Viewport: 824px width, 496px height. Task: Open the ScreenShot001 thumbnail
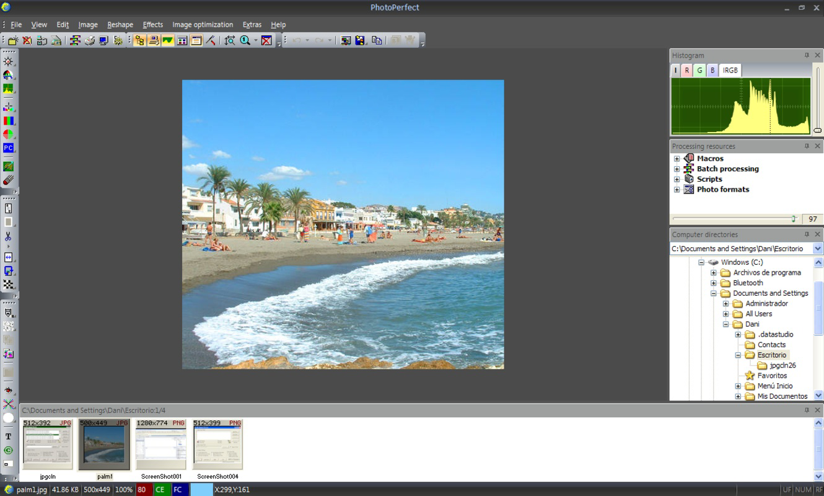coord(160,443)
